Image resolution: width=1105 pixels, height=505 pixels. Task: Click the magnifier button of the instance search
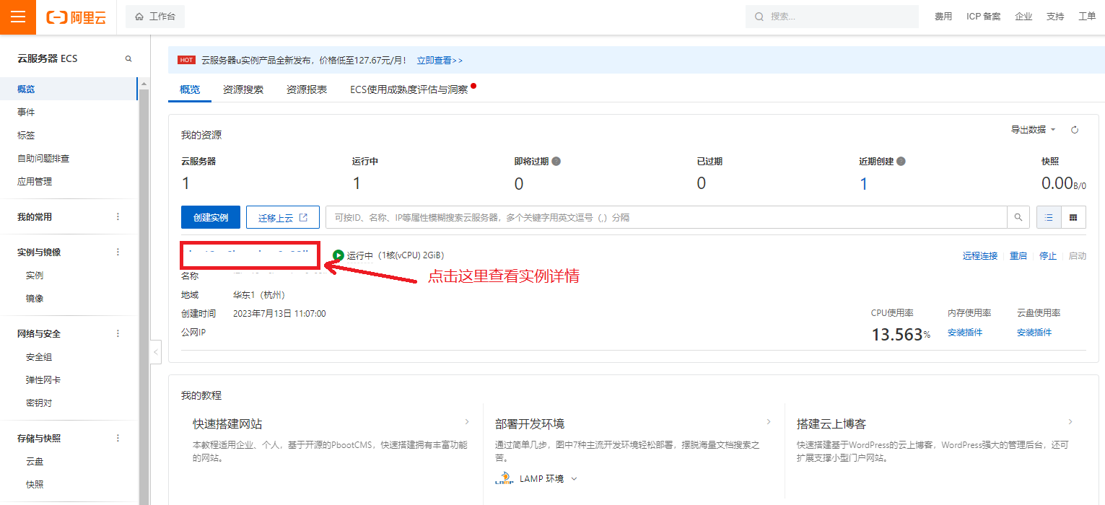click(x=1018, y=217)
